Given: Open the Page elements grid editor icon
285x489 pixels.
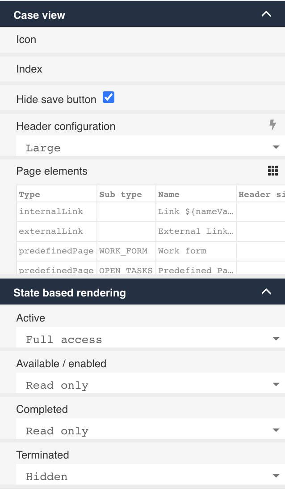Looking at the screenshot, I should [x=273, y=171].
